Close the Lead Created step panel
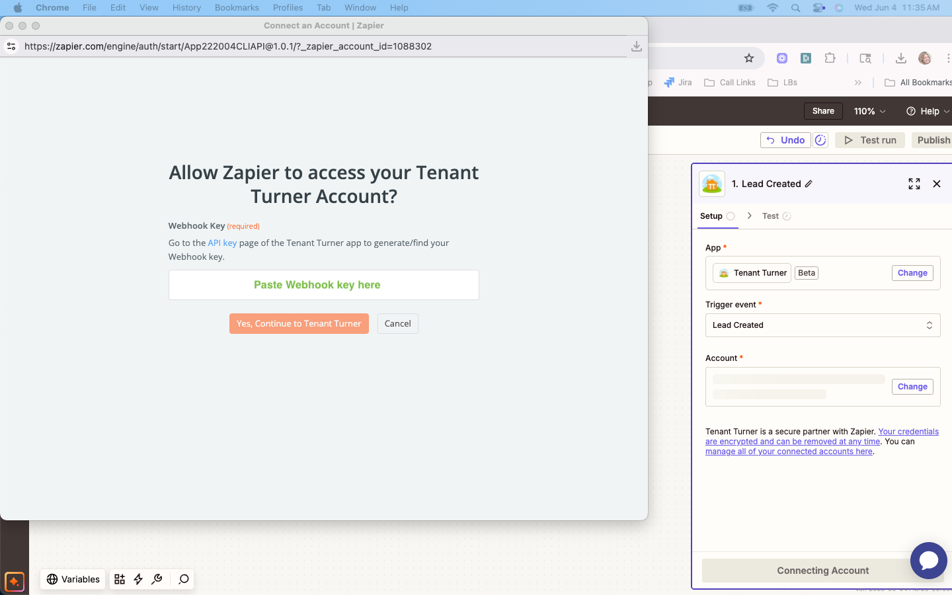Screen dimensions: 952x595 pyautogui.click(x=937, y=184)
